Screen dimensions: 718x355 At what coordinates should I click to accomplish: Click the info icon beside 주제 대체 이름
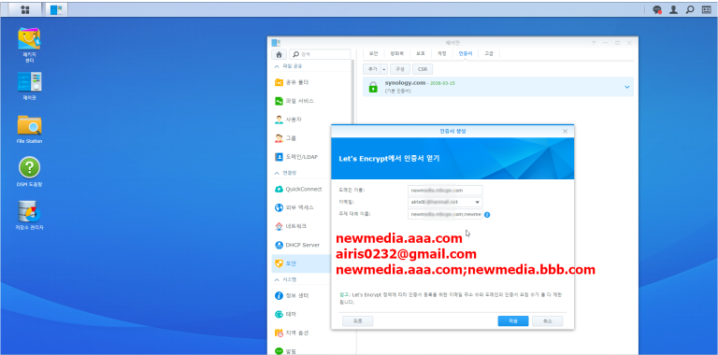click(487, 215)
